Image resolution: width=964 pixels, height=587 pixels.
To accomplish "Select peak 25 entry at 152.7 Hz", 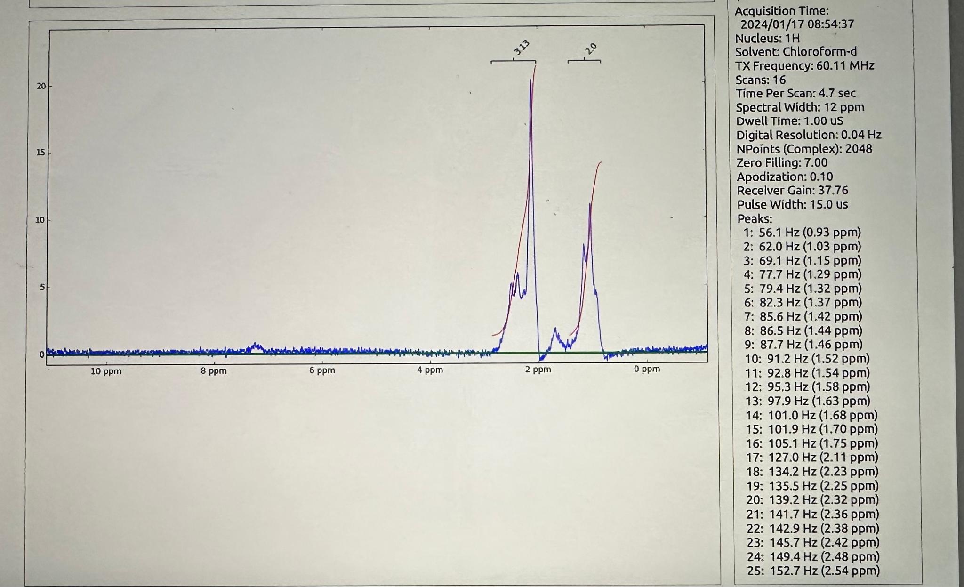I will click(813, 571).
